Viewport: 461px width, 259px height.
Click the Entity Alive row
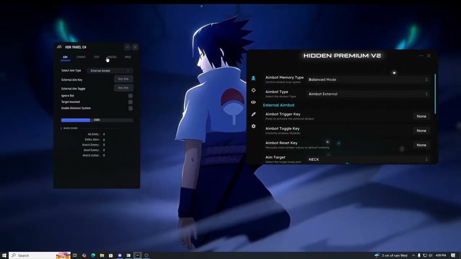(95, 140)
